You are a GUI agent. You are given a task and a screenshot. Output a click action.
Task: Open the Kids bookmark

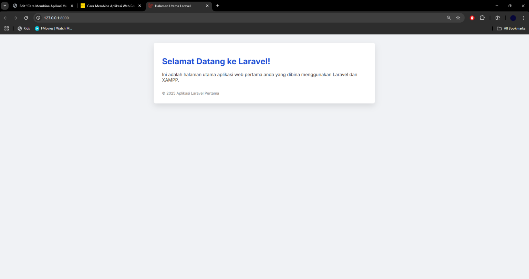coord(24,29)
